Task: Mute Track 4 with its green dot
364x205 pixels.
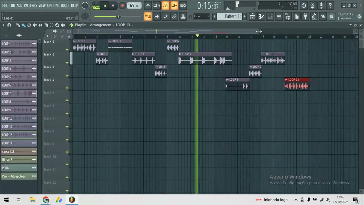Action: [67, 88]
